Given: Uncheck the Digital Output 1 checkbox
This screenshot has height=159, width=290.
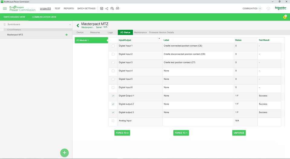Looking at the screenshot, I should coord(113,96).
